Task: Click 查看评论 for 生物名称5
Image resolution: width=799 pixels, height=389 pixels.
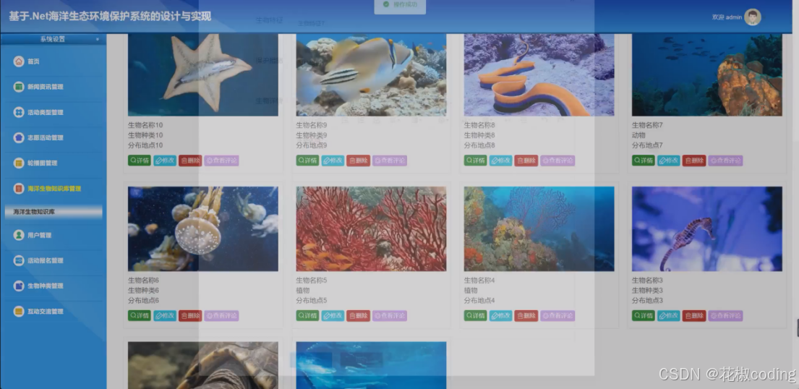Action: [390, 315]
